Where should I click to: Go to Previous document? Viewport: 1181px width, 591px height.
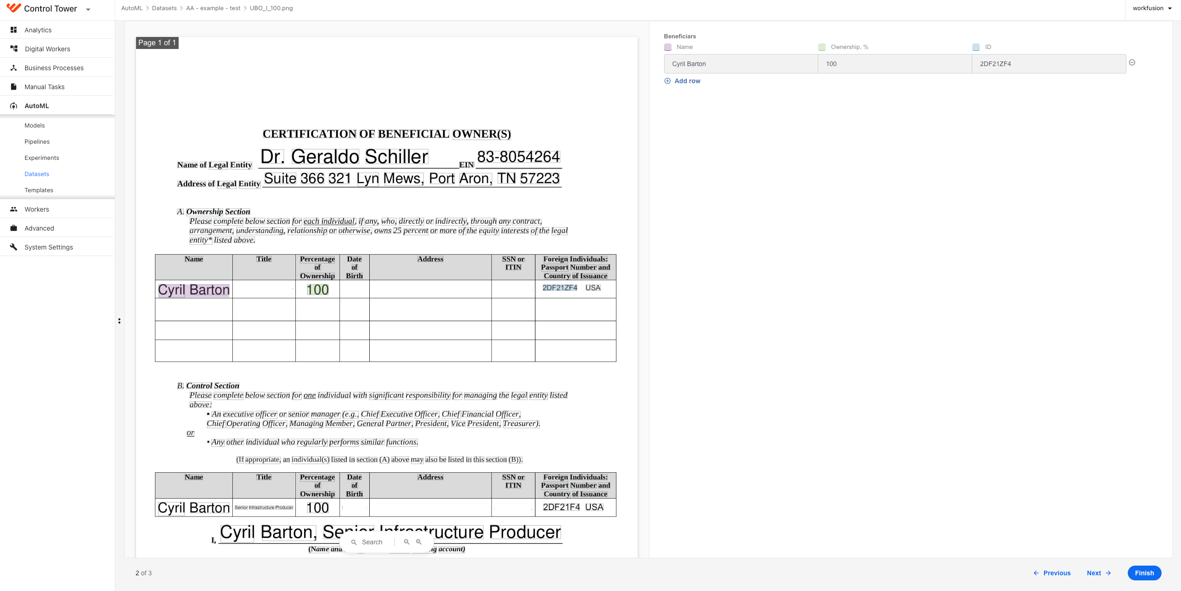(x=1052, y=573)
